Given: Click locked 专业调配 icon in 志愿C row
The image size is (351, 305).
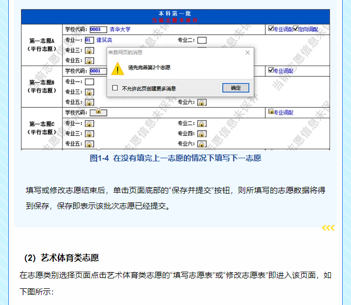Looking at the screenshot, I should coord(271,111).
